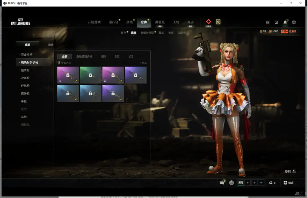Switch to the 战绩 tab

tap(129, 22)
